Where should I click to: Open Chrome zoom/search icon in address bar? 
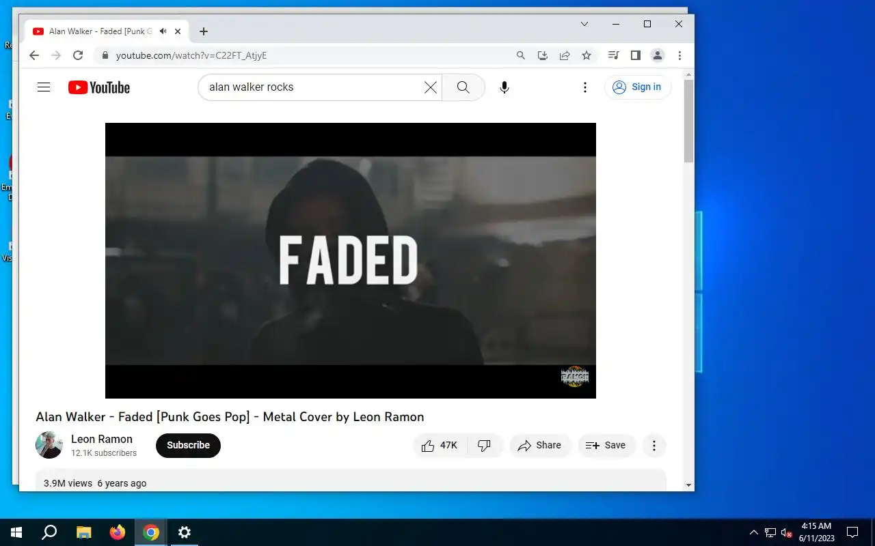point(521,55)
